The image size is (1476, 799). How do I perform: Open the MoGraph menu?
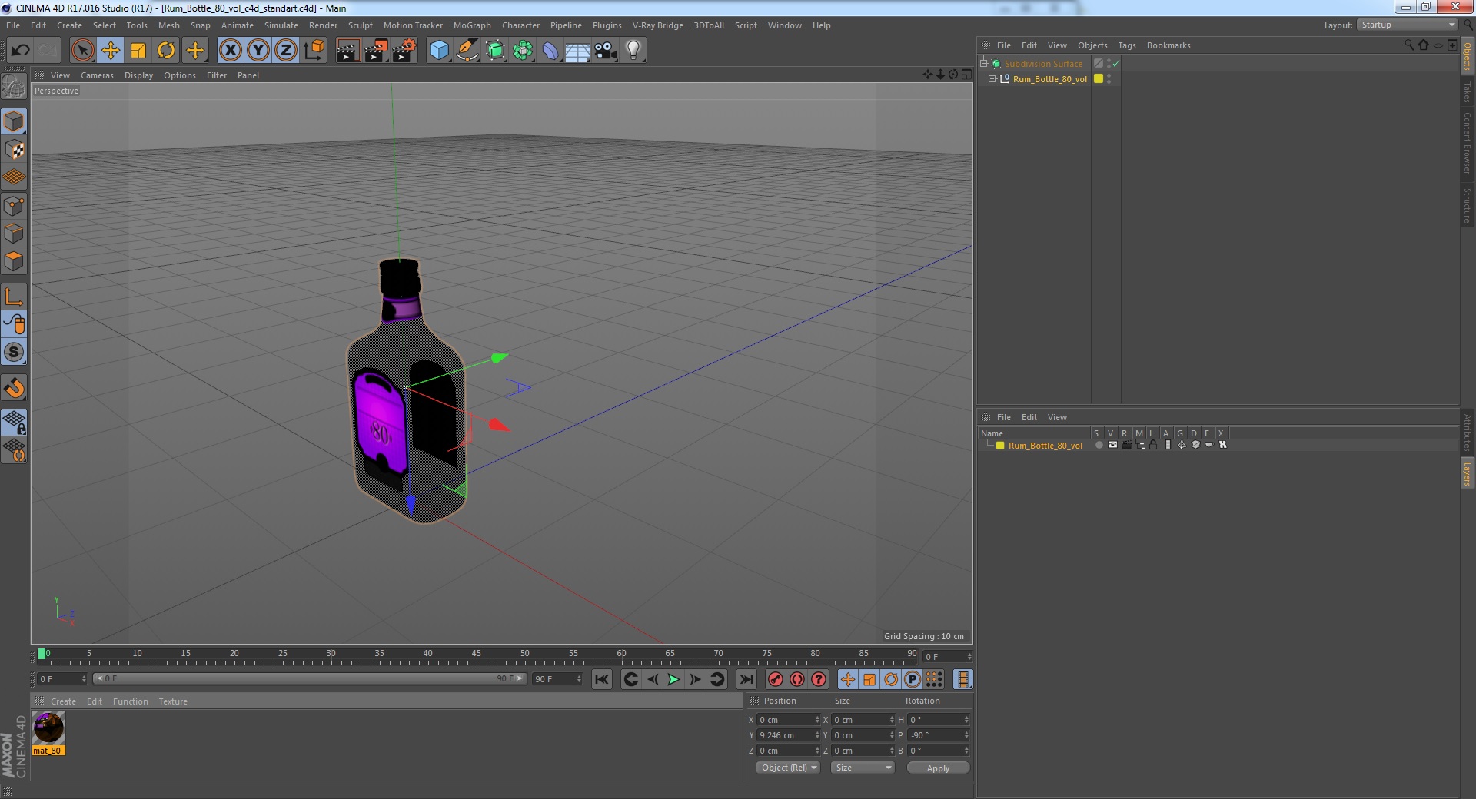click(x=472, y=25)
